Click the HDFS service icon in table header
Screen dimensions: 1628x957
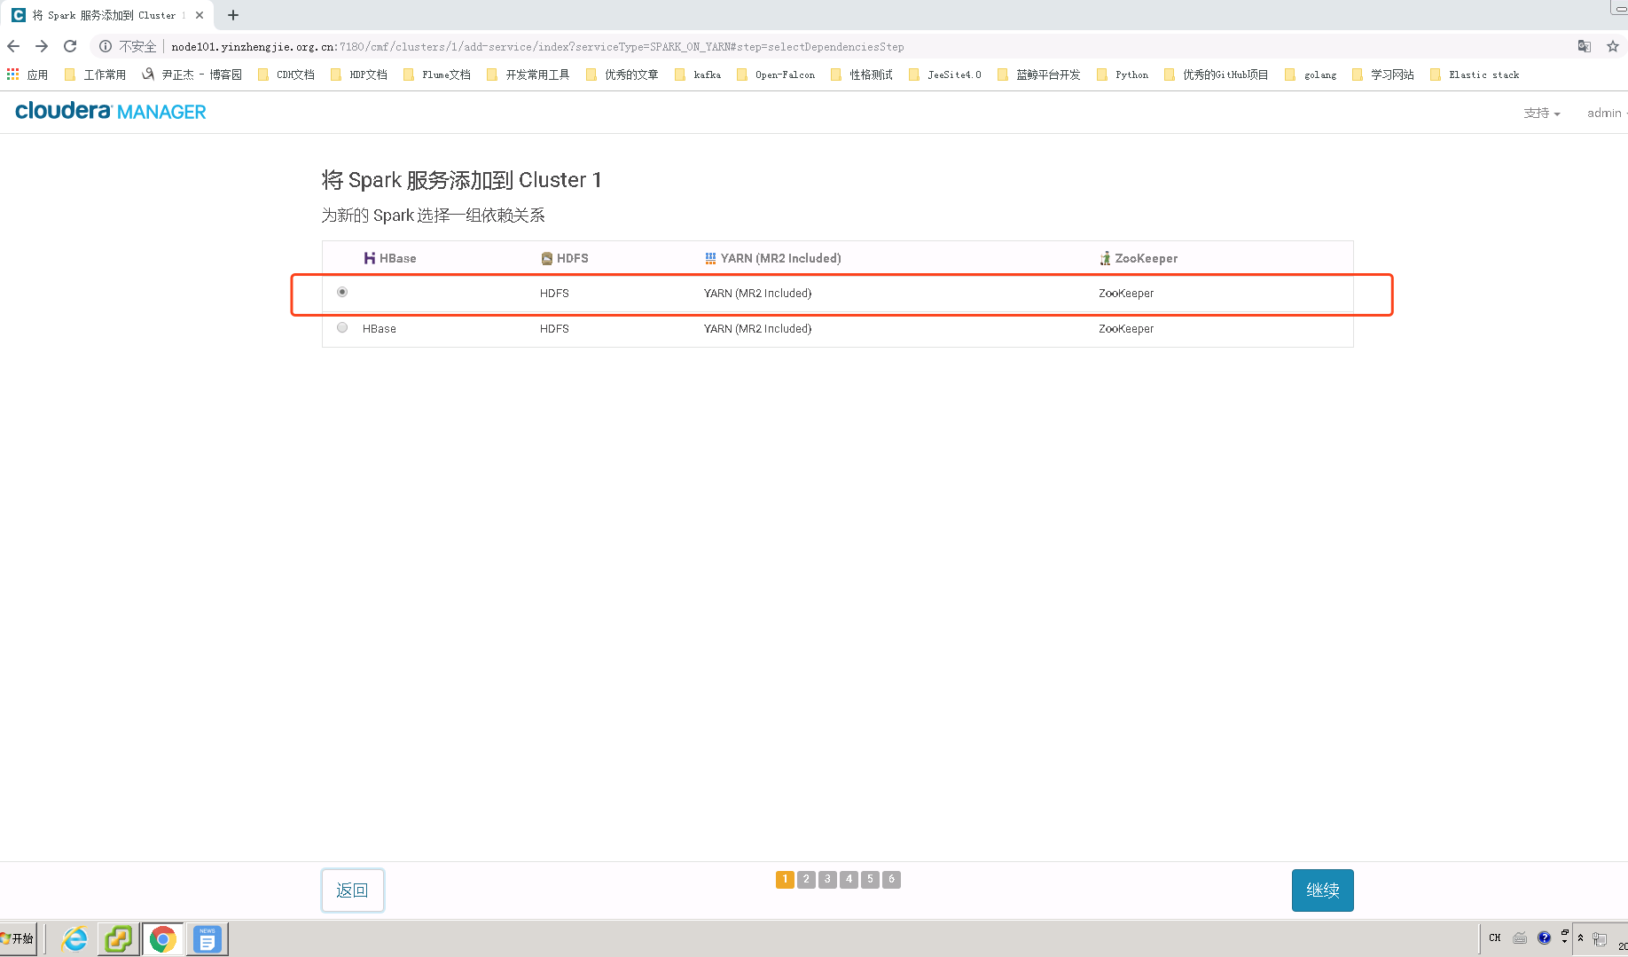[x=545, y=258]
